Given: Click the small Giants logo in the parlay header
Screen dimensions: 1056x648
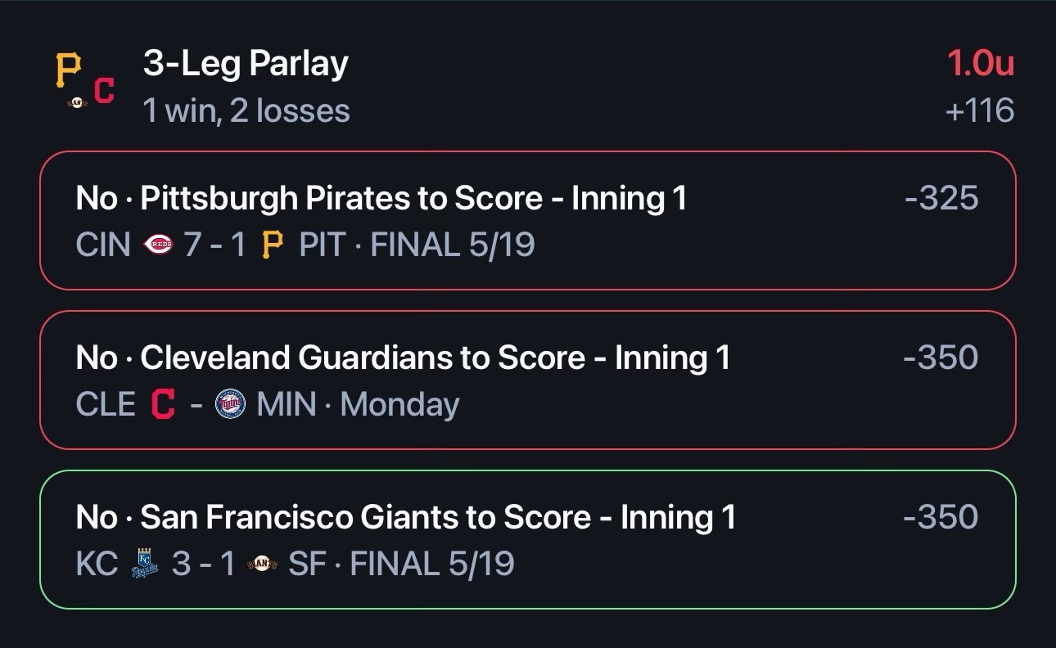Looking at the screenshot, I should [x=78, y=103].
